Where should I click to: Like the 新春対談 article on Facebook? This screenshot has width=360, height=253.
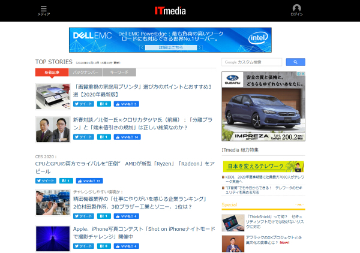pos(127,137)
